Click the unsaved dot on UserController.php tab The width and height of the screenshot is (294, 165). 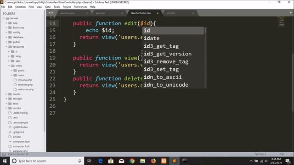158,13
